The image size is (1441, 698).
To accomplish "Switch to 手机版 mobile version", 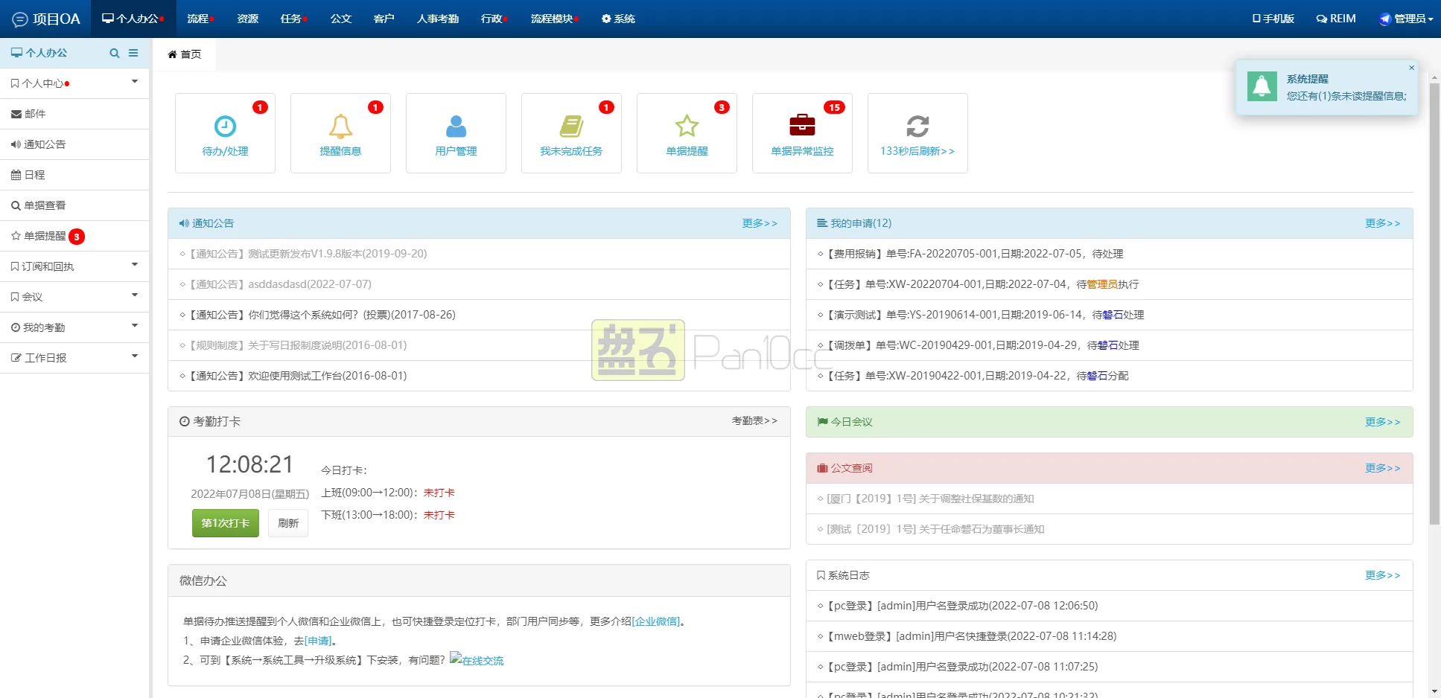I will (x=1273, y=19).
